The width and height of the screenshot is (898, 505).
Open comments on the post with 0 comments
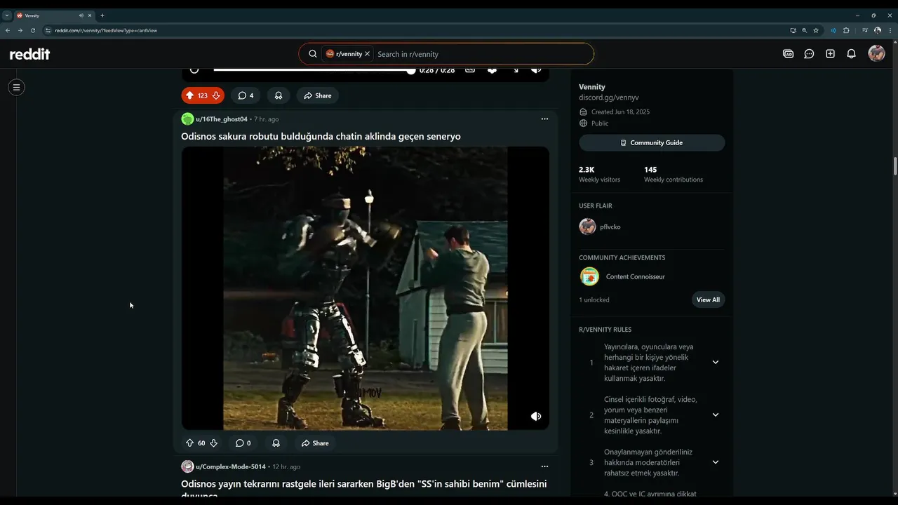point(243,443)
